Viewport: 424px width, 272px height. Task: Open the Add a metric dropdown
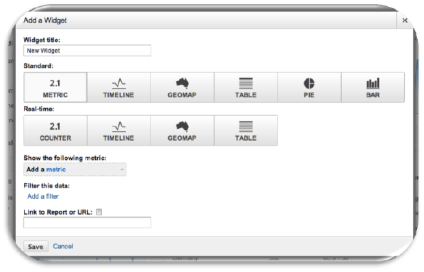pos(75,169)
